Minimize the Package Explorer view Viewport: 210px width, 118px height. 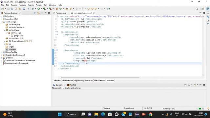[x=46, y=13]
